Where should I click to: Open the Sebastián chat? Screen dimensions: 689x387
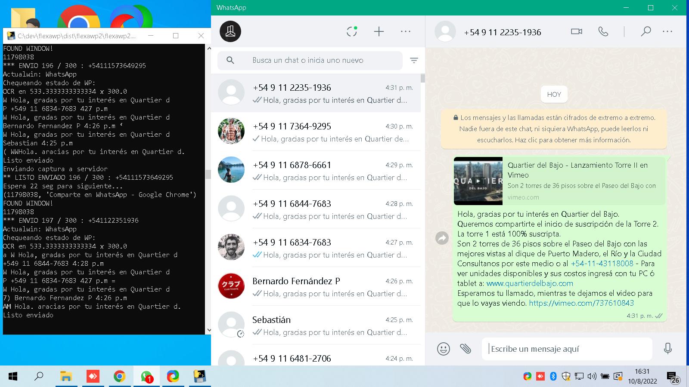(316, 325)
